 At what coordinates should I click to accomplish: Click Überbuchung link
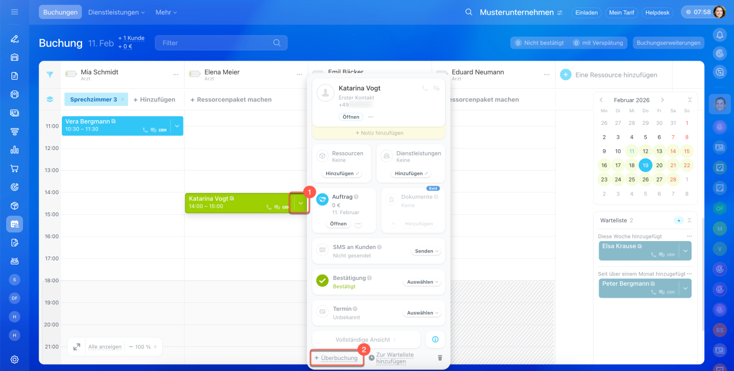(339, 358)
